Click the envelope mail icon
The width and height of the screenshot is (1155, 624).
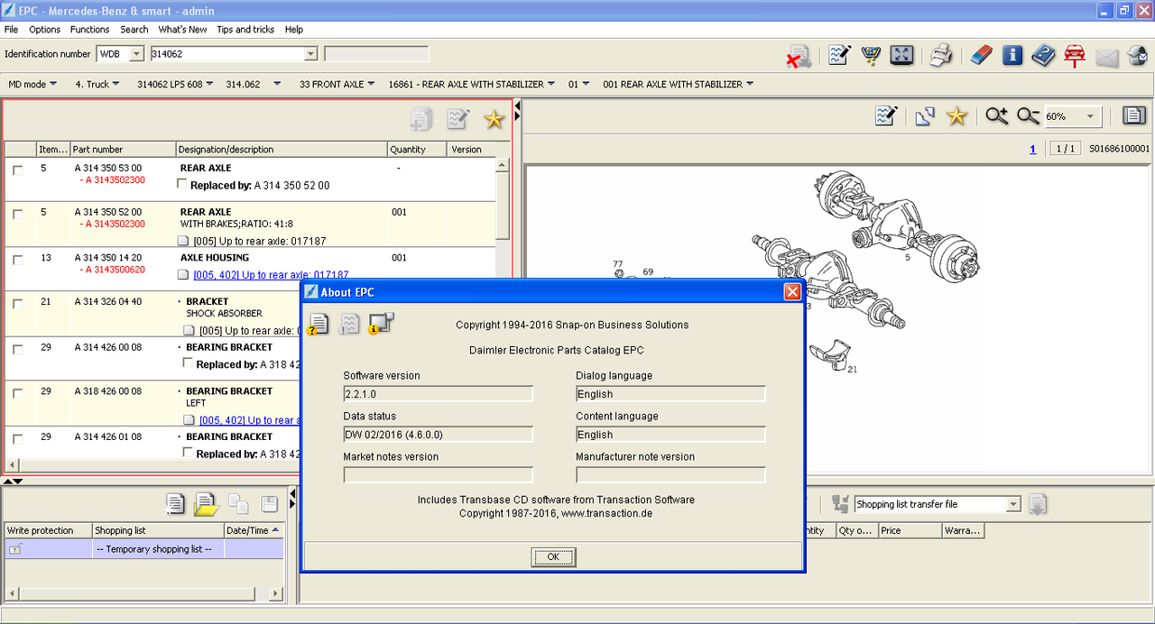1107,59
